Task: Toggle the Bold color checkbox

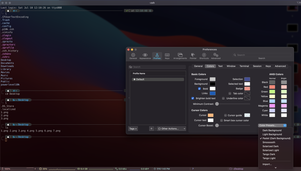Action: click(x=199, y=89)
